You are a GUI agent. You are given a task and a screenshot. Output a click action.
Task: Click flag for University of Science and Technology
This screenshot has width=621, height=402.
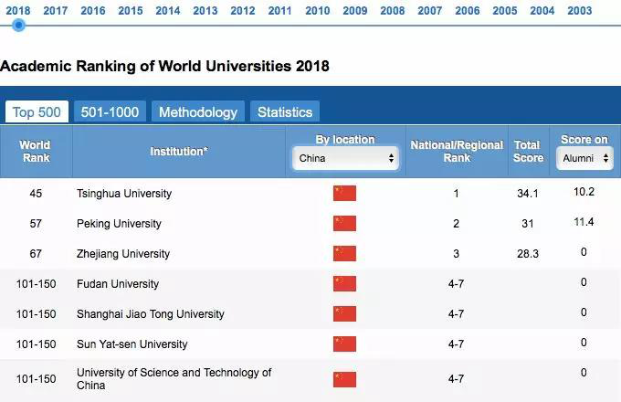344,378
